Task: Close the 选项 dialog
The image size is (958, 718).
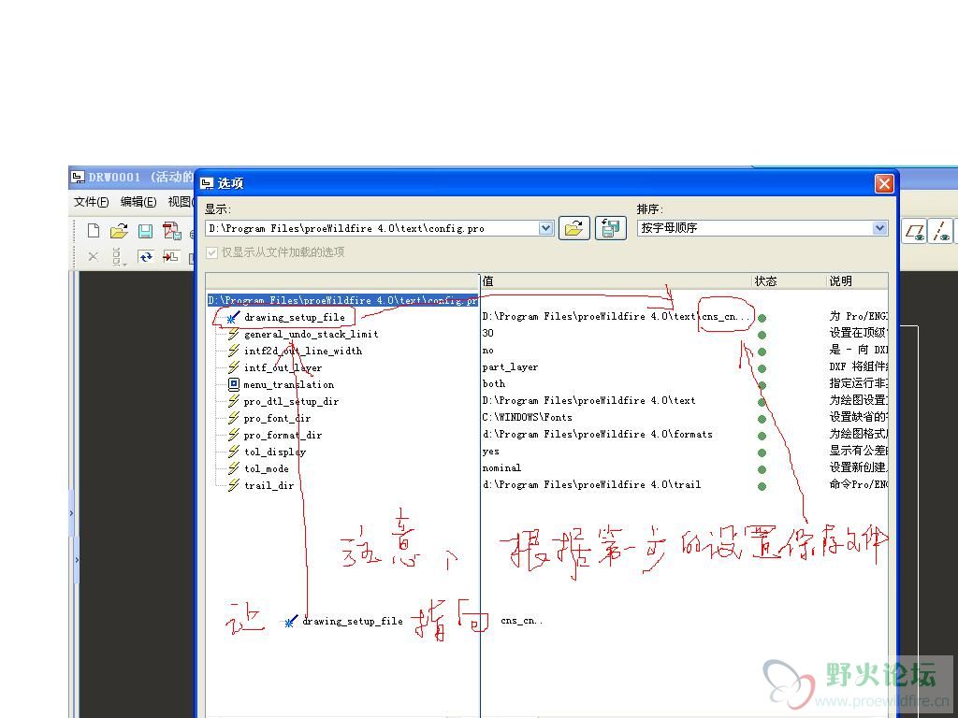Action: tap(884, 183)
